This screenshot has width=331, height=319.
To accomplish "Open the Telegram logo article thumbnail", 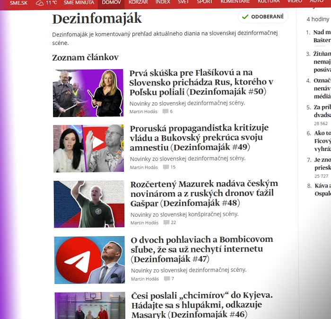I will (89, 260).
